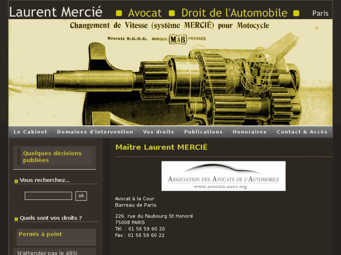Click yellow square bullet before Droit de l'Automobile

[172, 13]
